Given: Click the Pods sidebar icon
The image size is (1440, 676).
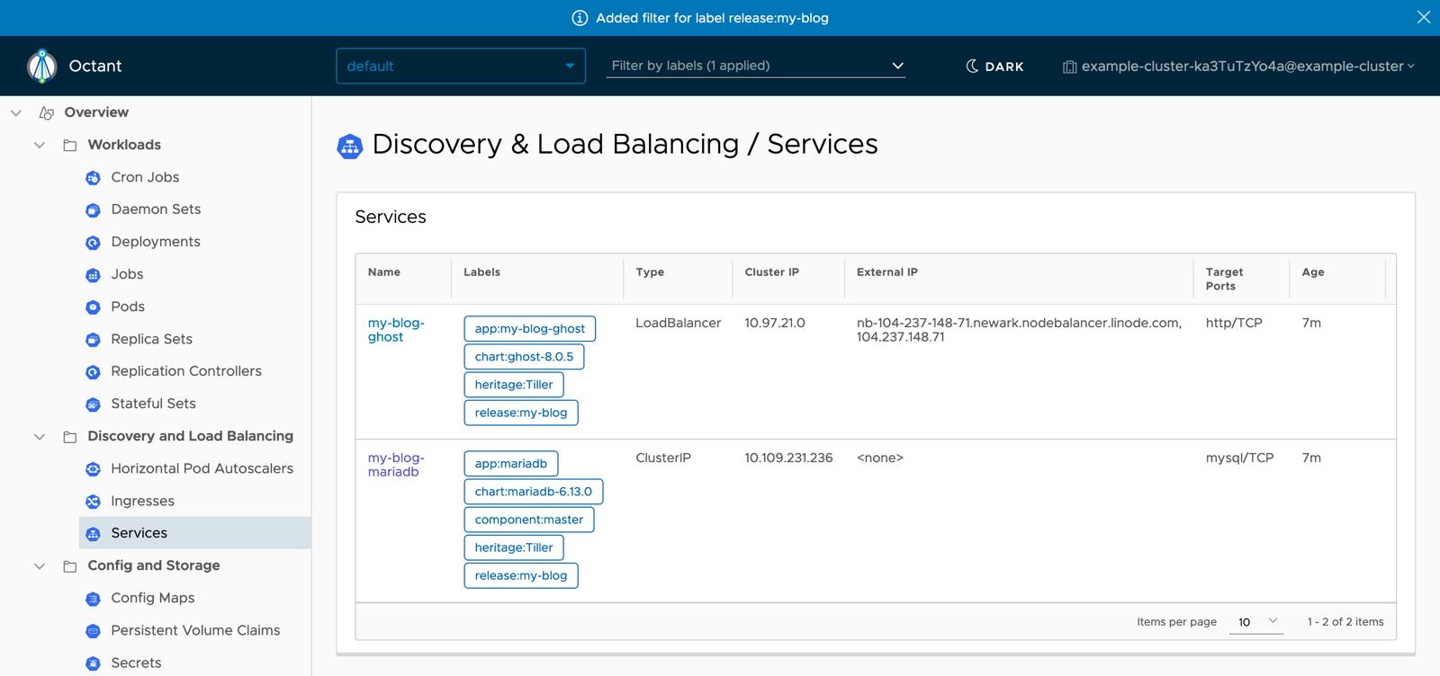Looking at the screenshot, I should point(93,307).
